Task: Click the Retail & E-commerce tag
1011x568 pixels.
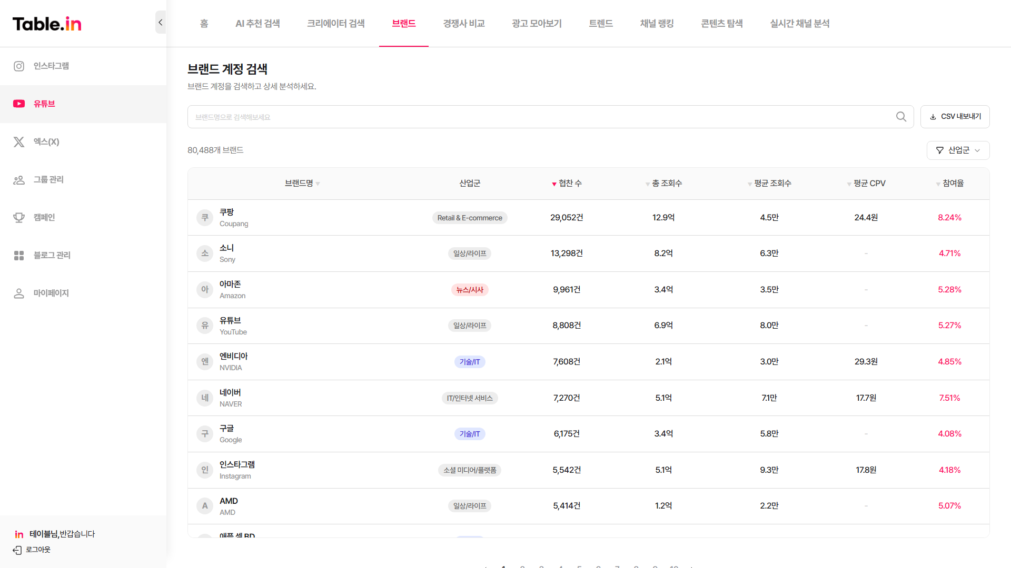Action: [470, 218]
